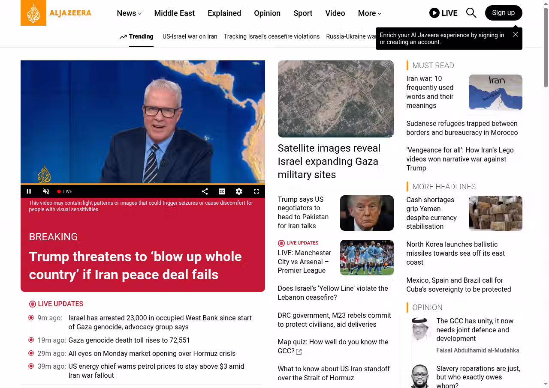Go to the Opinion section
The height and width of the screenshot is (388, 549).
click(267, 13)
